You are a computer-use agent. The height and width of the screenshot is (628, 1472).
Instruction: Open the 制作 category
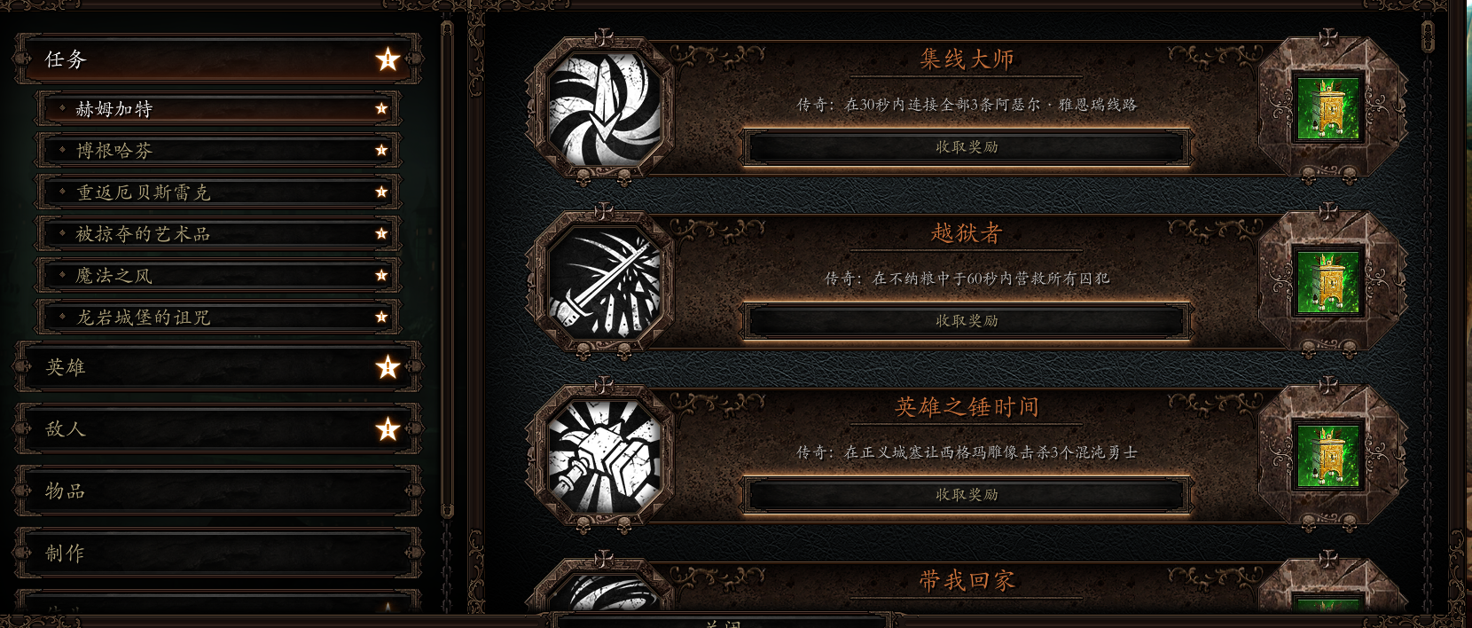click(218, 553)
